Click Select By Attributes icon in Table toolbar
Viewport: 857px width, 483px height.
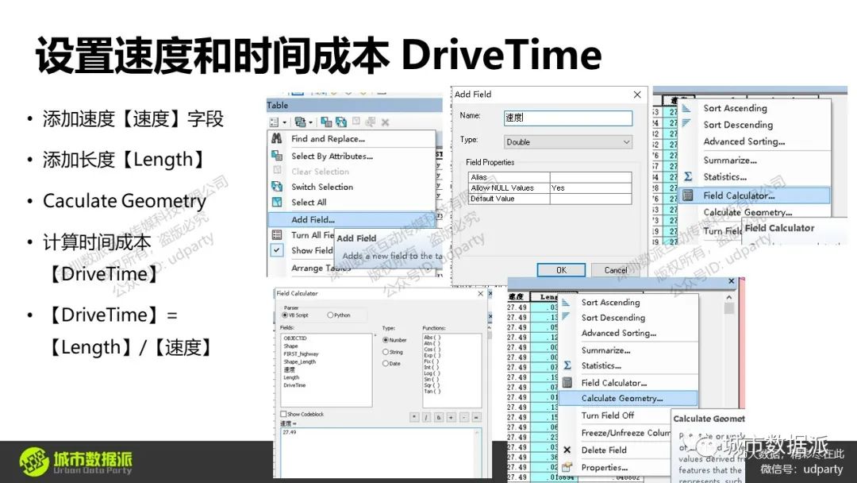point(326,122)
